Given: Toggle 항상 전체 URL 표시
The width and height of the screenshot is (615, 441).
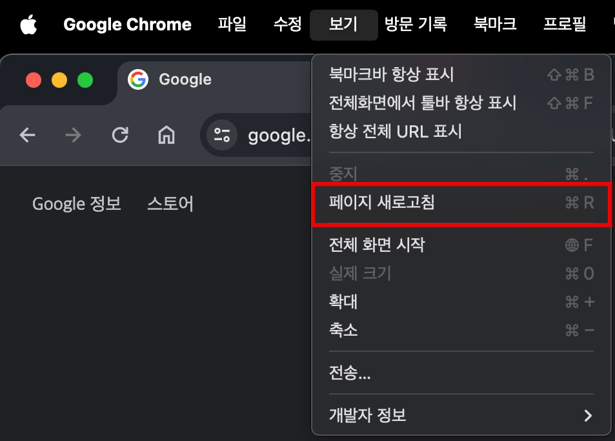Looking at the screenshot, I should pyautogui.click(x=461, y=131).
